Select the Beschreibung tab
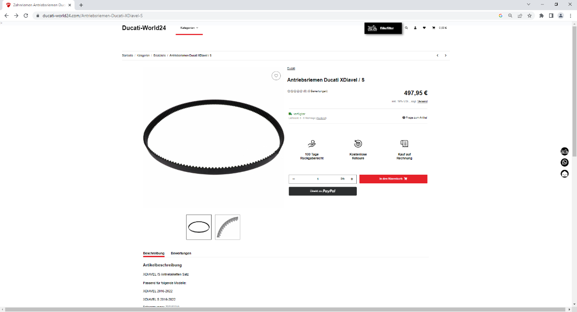 (154, 253)
